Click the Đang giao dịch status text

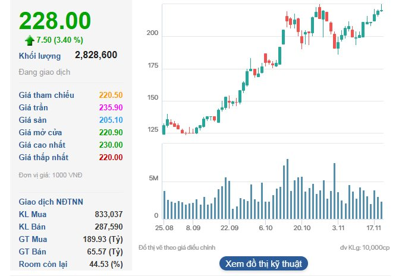45,72
